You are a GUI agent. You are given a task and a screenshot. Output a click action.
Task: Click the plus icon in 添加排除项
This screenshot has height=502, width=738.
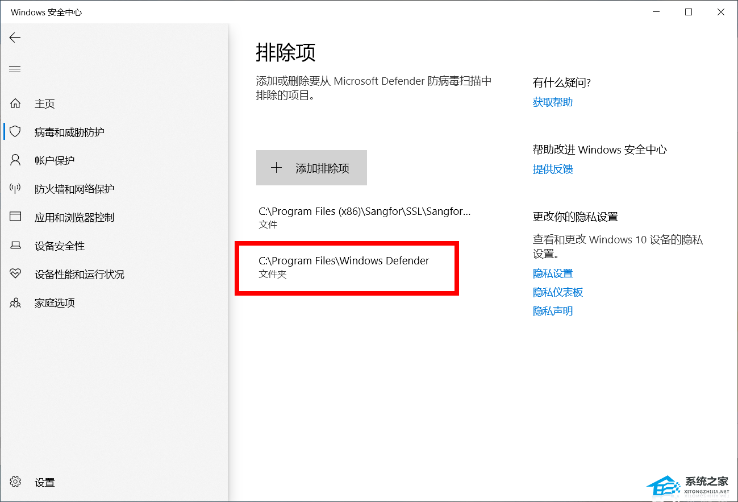coord(276,168)
